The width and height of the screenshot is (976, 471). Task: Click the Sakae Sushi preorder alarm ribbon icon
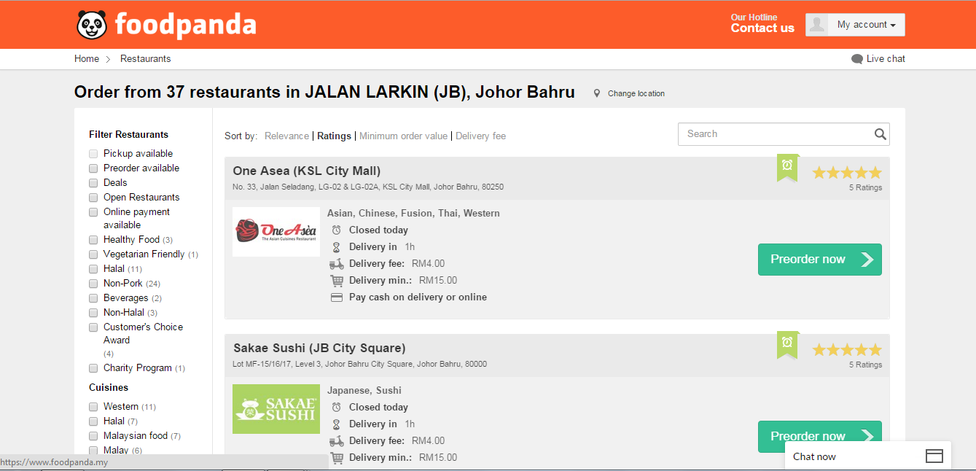point(787,345)
